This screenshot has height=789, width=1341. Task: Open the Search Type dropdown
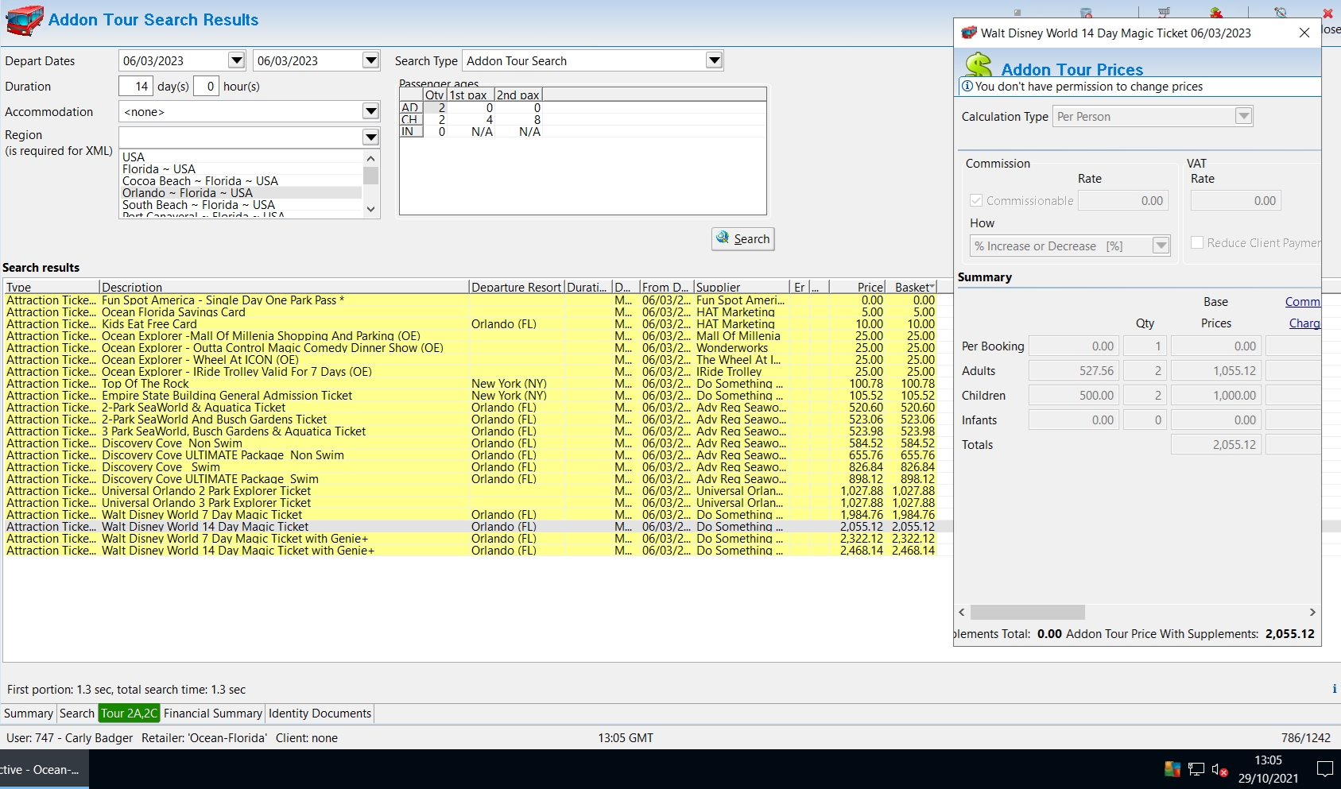(x=714, y=60)
